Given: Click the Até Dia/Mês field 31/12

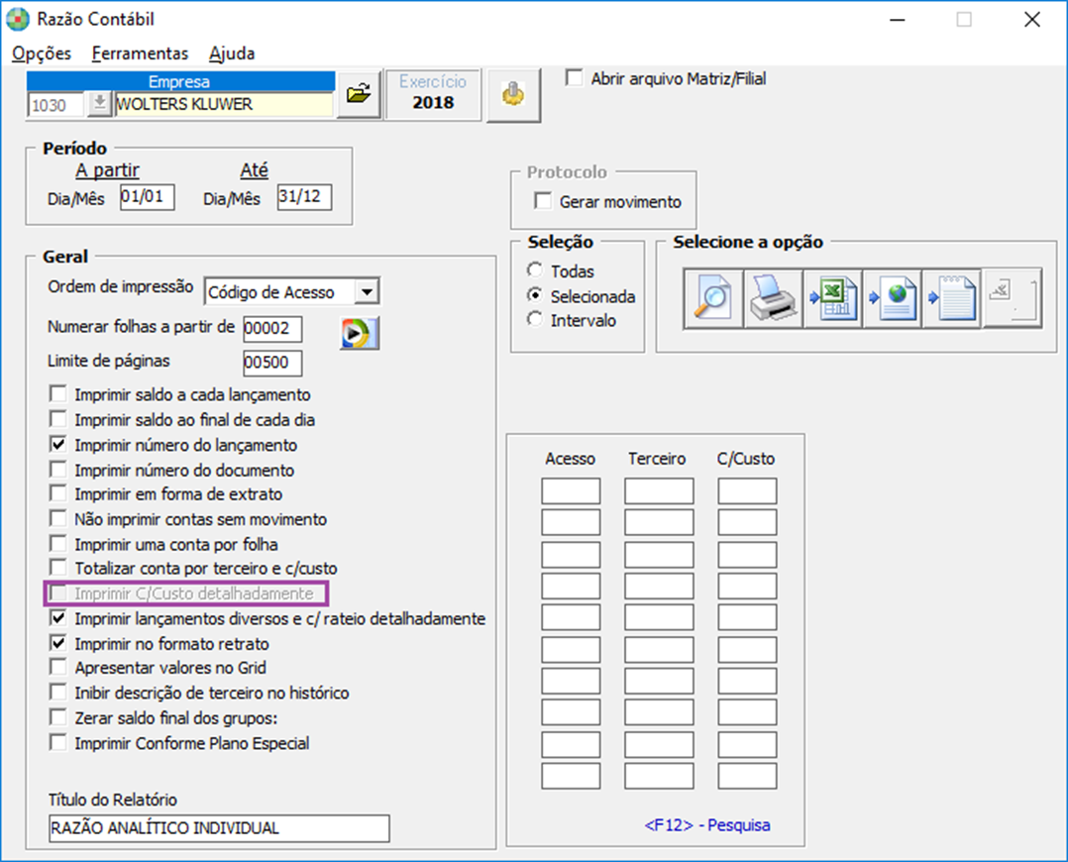Looking at the screenshot, I should pos(304,197).
